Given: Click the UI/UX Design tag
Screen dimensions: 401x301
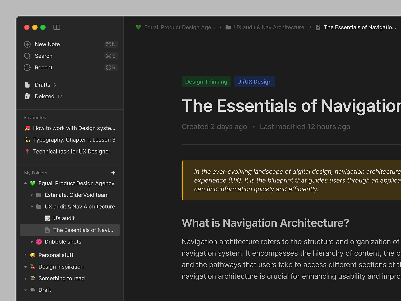Looking at the screenshot, I should click(x=254, y=81).
